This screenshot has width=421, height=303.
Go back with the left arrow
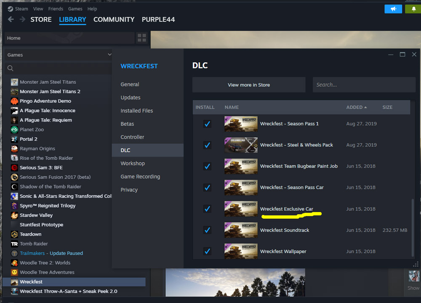click(11, 19)
